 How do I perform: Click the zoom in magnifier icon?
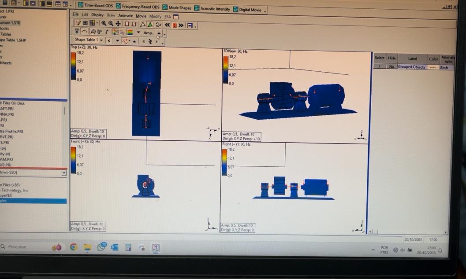point(104,24)
